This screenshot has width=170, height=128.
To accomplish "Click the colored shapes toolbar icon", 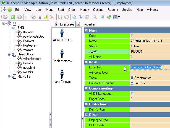I will point(109,17).
